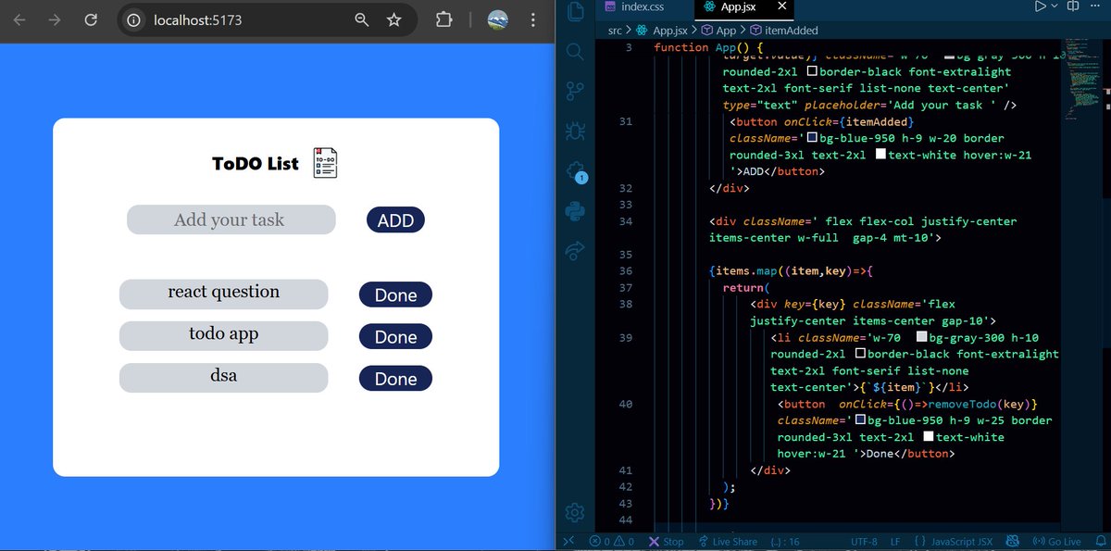Click the {..} : 16 status item
Screen dimensions: 1111x551
(x=784, y=542)
